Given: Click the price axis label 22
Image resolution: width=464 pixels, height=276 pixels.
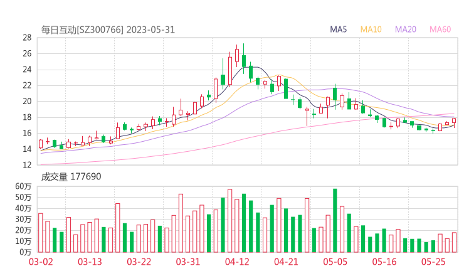Looking at the screenshot, I should pos(27,85).
